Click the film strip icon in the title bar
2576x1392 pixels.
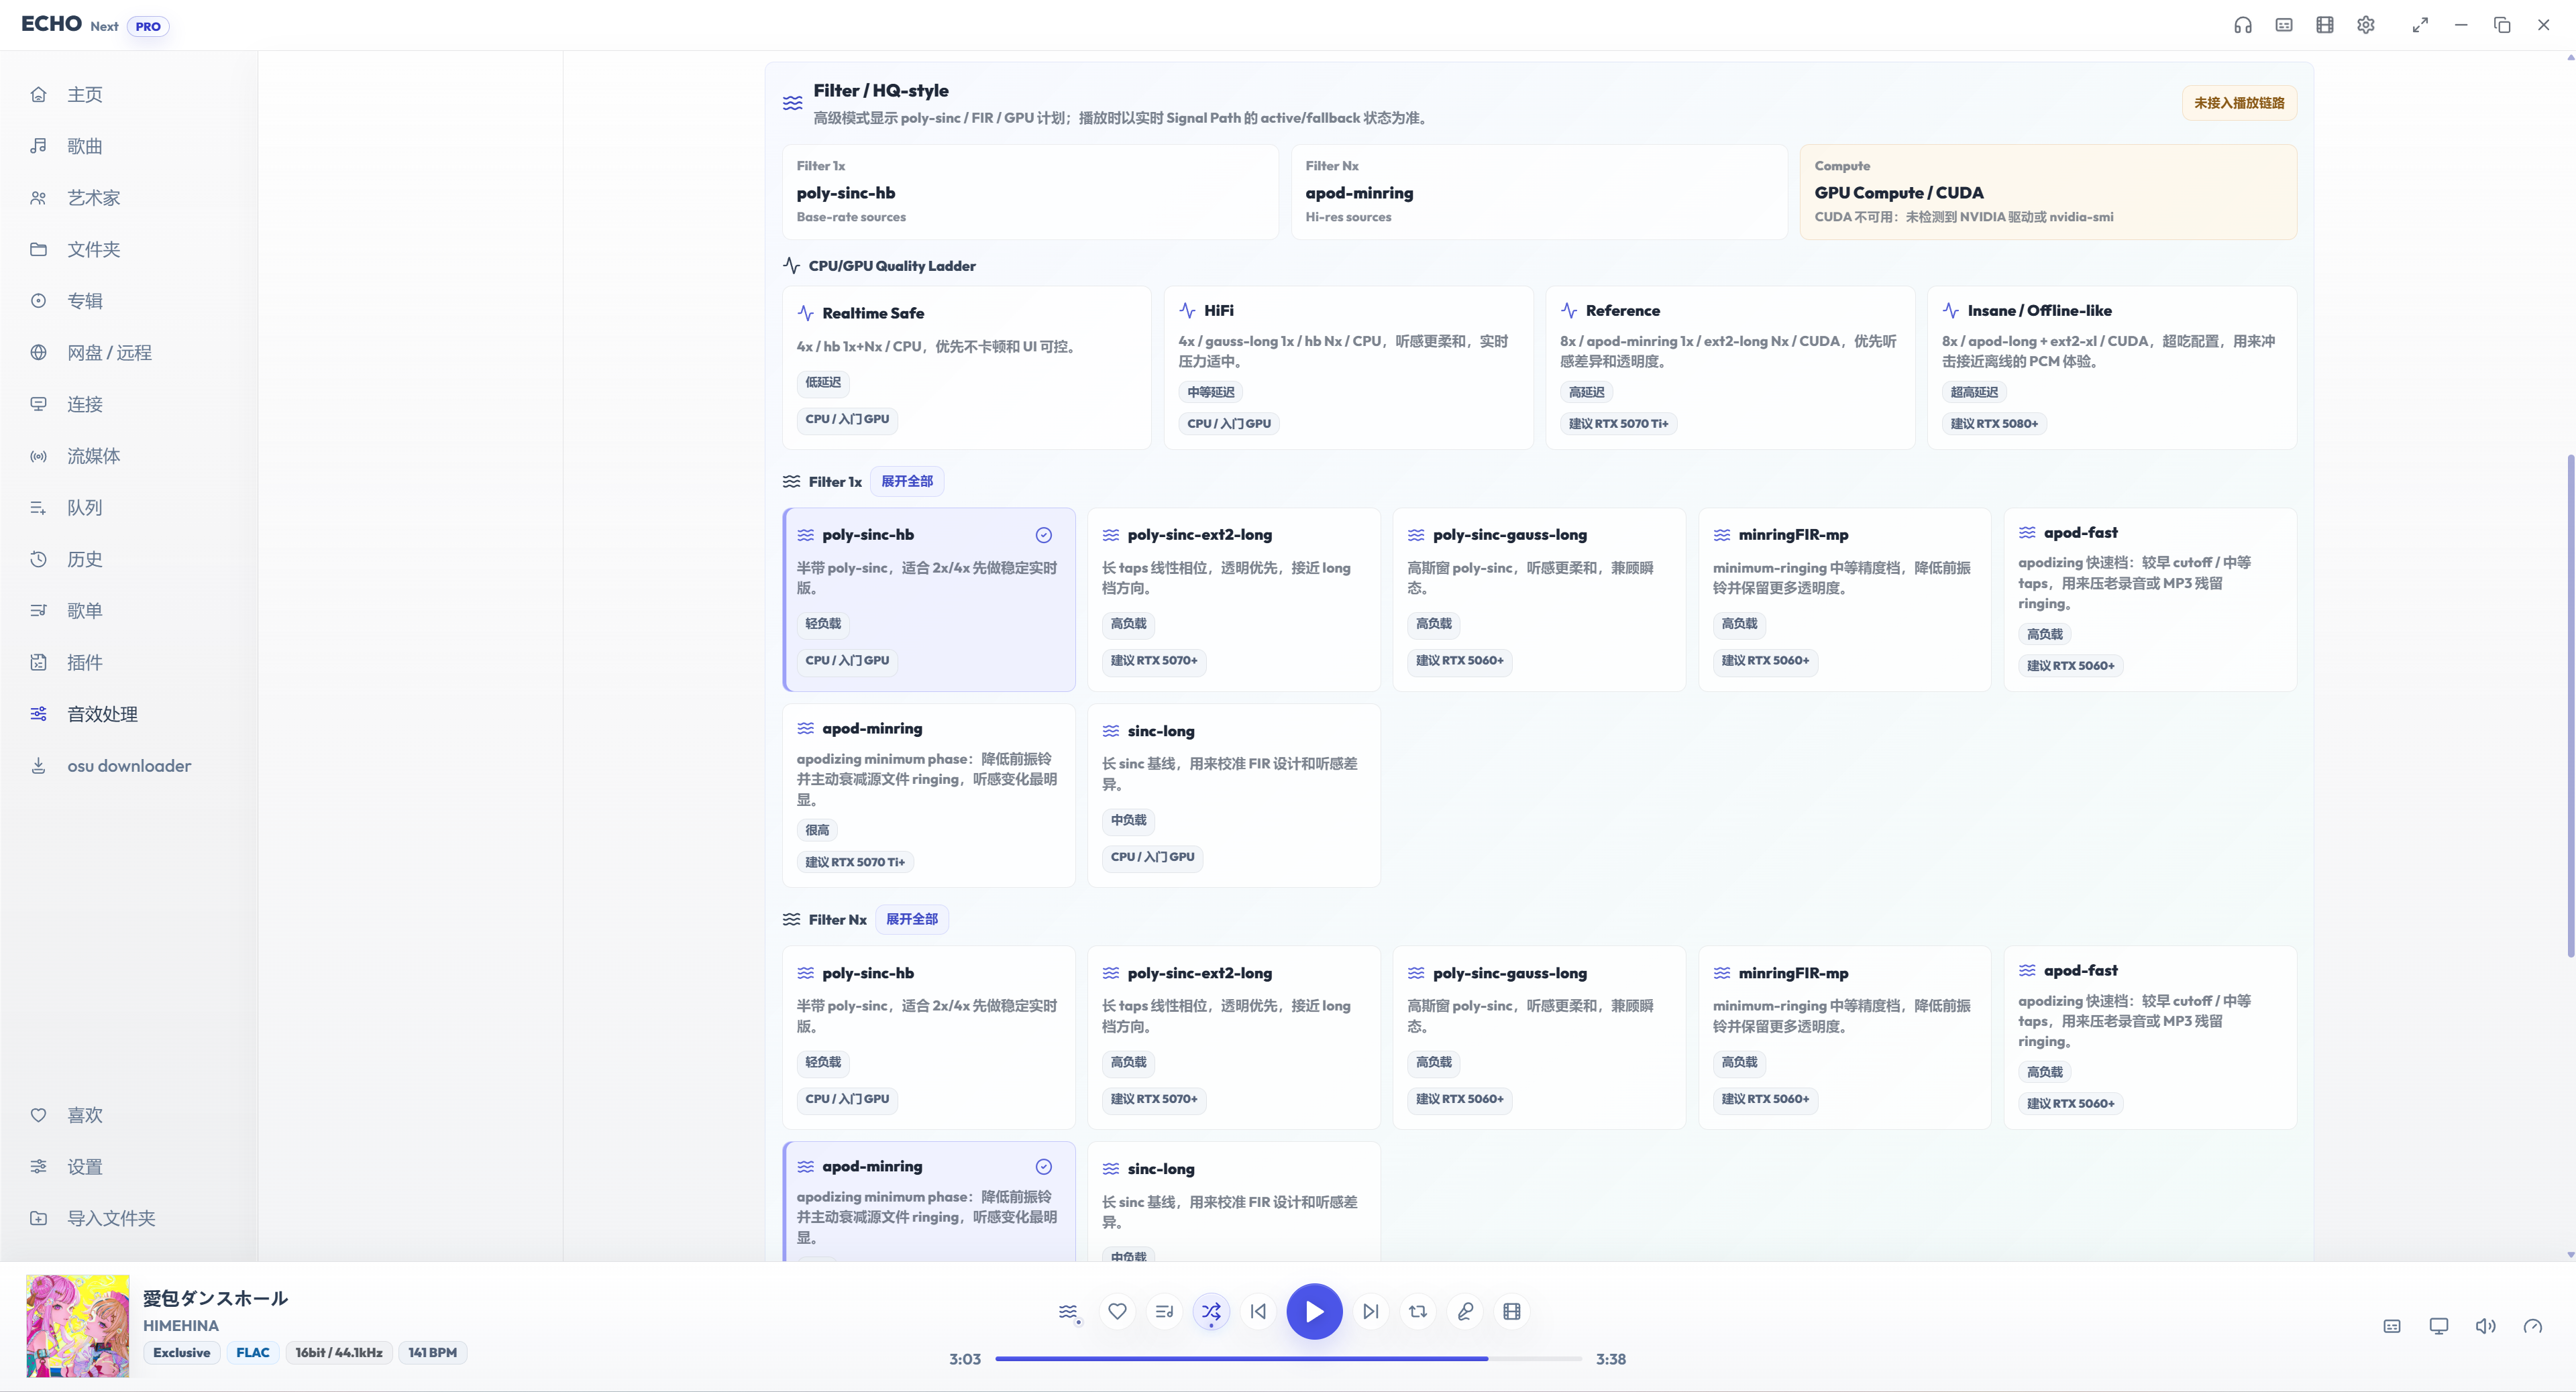tap(2325, 25)
